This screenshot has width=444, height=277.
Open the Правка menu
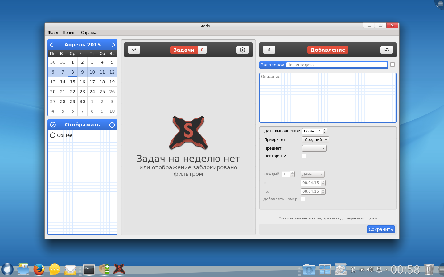pos(70,33)
